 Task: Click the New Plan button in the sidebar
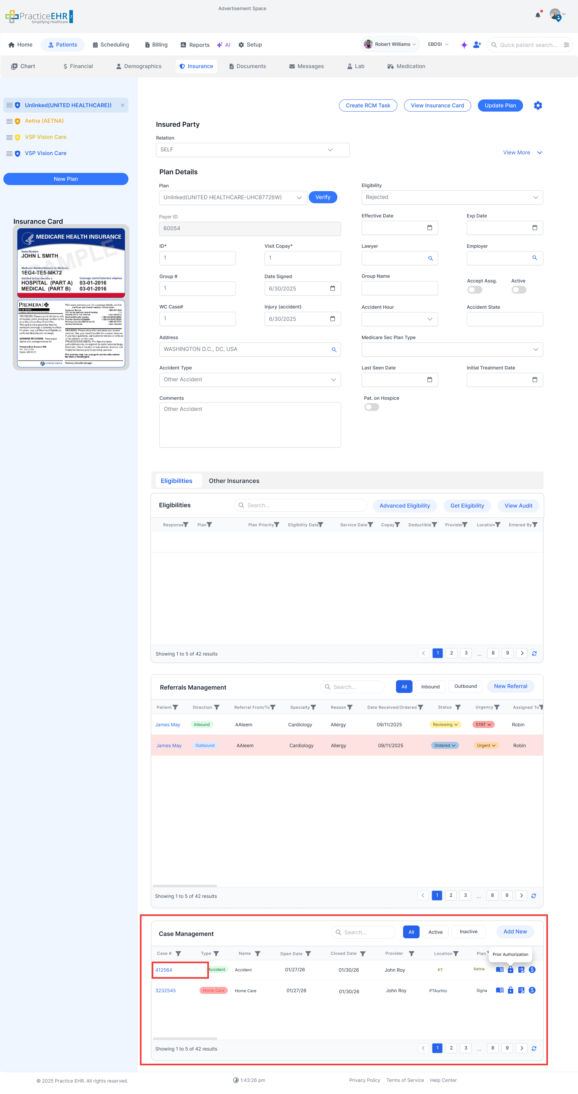click(x=65, y=179)
